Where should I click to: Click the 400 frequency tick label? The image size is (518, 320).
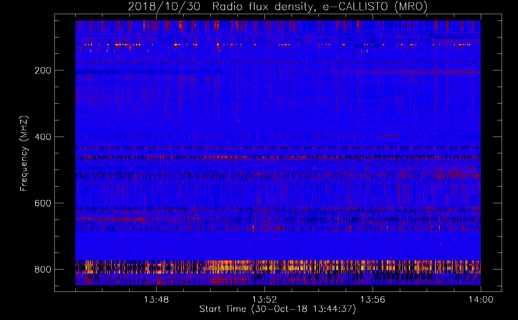tap(43, 137)
